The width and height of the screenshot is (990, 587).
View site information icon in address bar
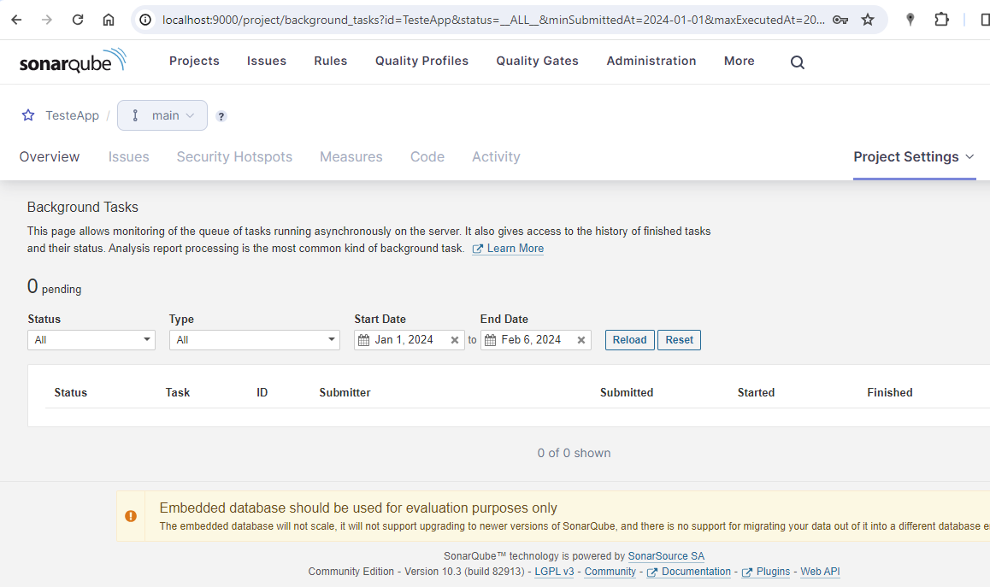click(x=145, y=20)
